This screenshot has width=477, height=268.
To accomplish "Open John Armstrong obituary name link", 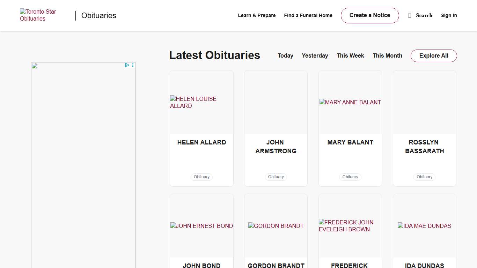I will tap(276, 147).
